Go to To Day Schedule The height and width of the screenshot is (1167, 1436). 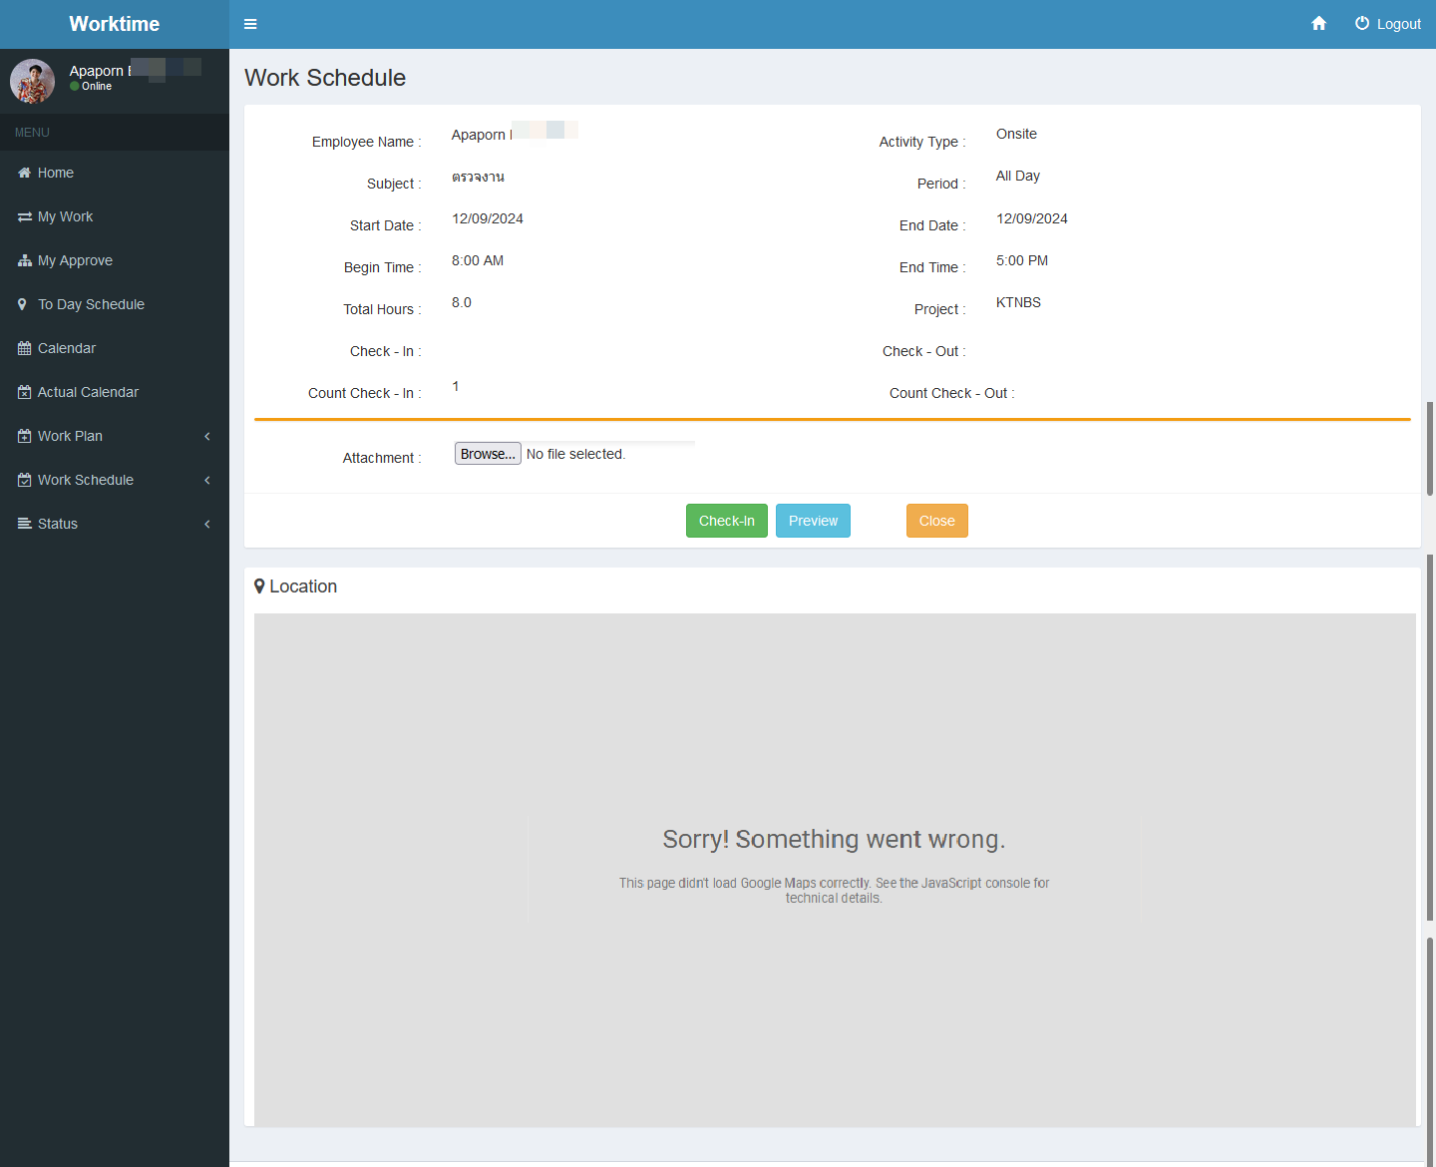point(115,304)
